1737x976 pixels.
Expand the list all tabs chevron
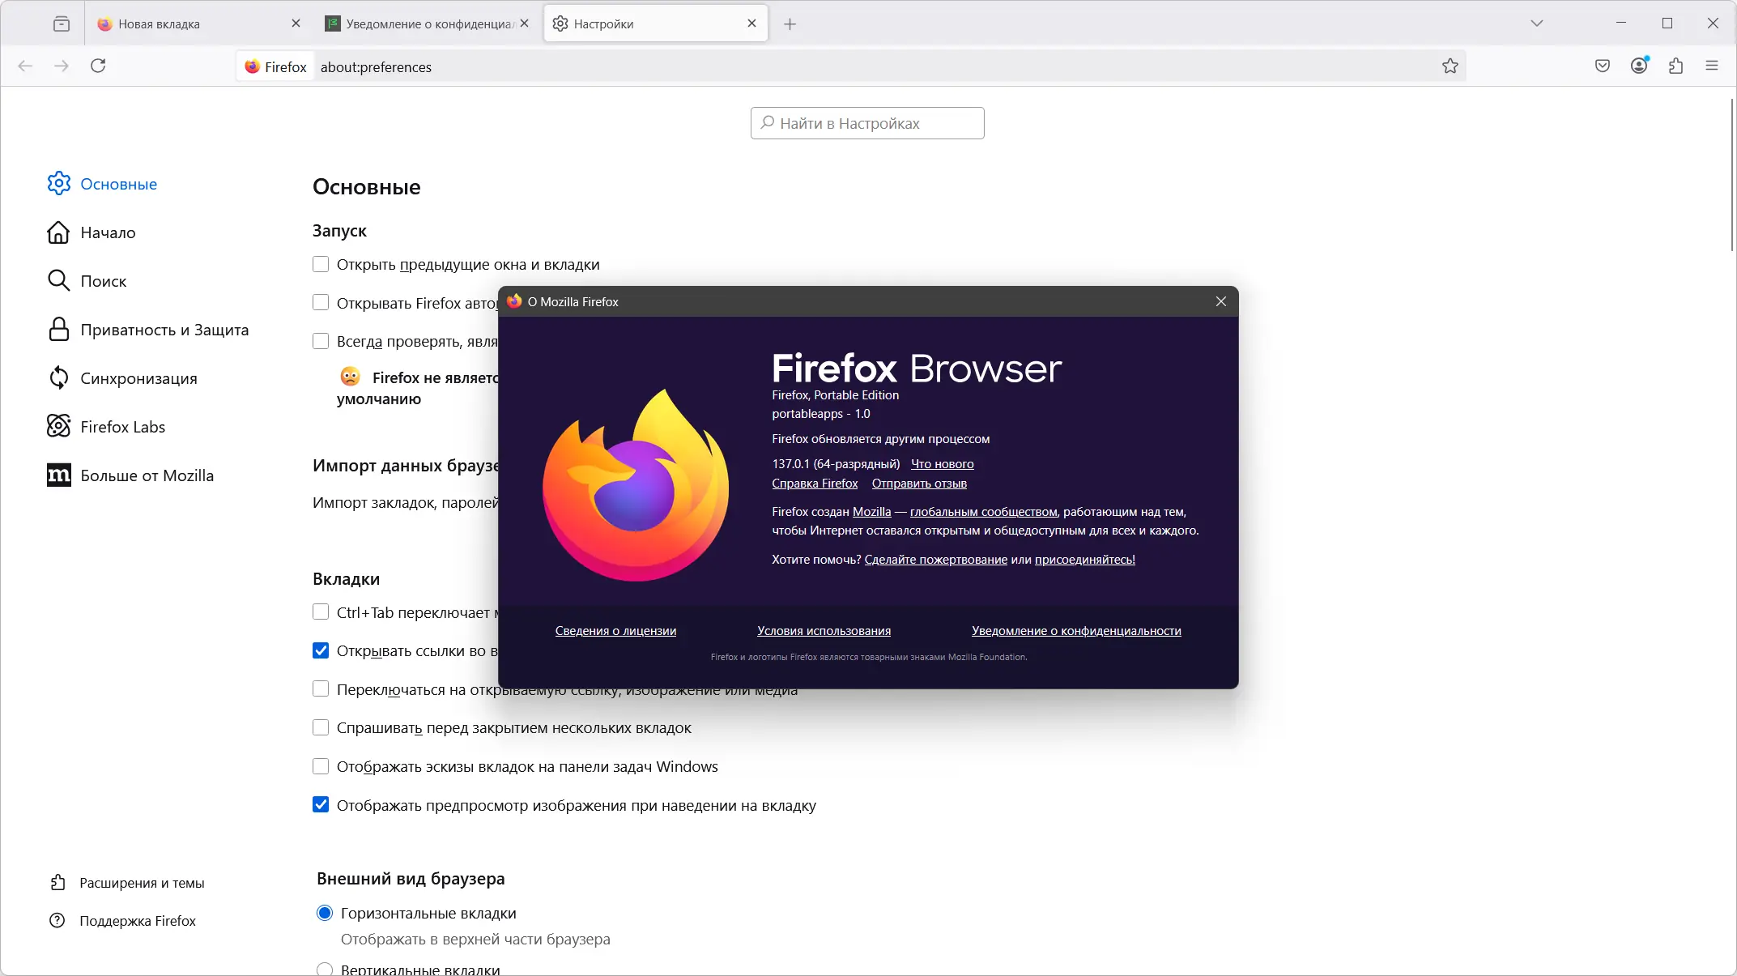click(x=1536, y=23)
